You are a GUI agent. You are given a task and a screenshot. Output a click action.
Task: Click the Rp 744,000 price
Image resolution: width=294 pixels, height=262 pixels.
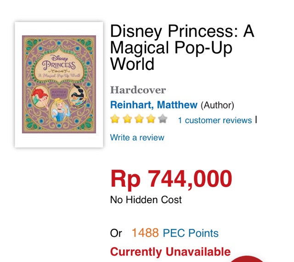click(171, 179)
